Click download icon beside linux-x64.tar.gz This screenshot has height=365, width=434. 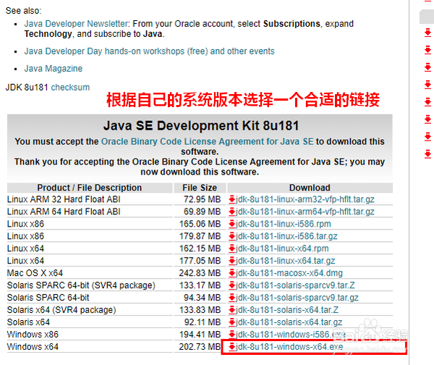coord(231,261)
